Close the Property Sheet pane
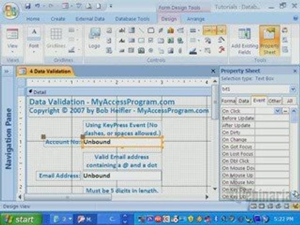This screenshot has width=300, height=225. (x=295, y=71)
